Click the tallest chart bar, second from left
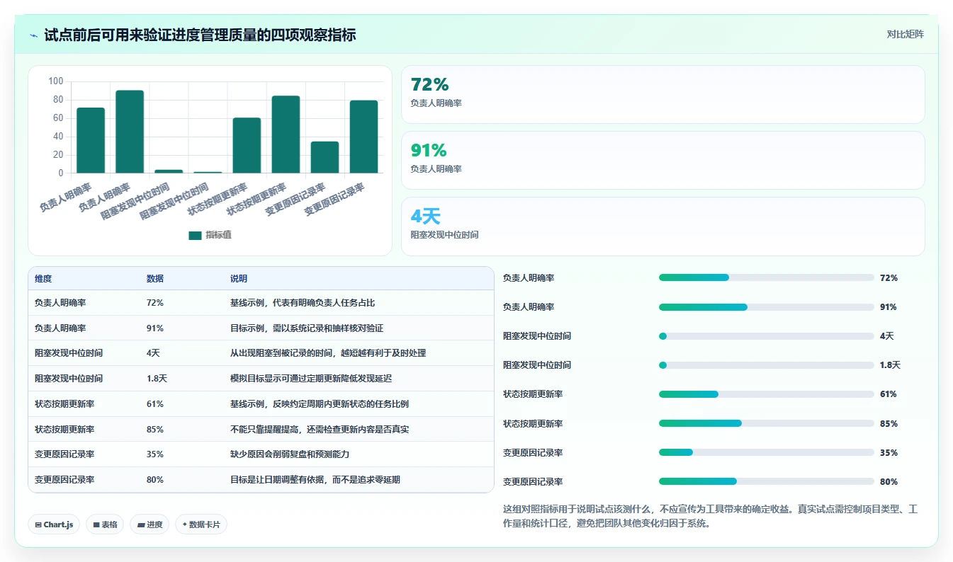953x562 pixels. click(x=130, y=132)
